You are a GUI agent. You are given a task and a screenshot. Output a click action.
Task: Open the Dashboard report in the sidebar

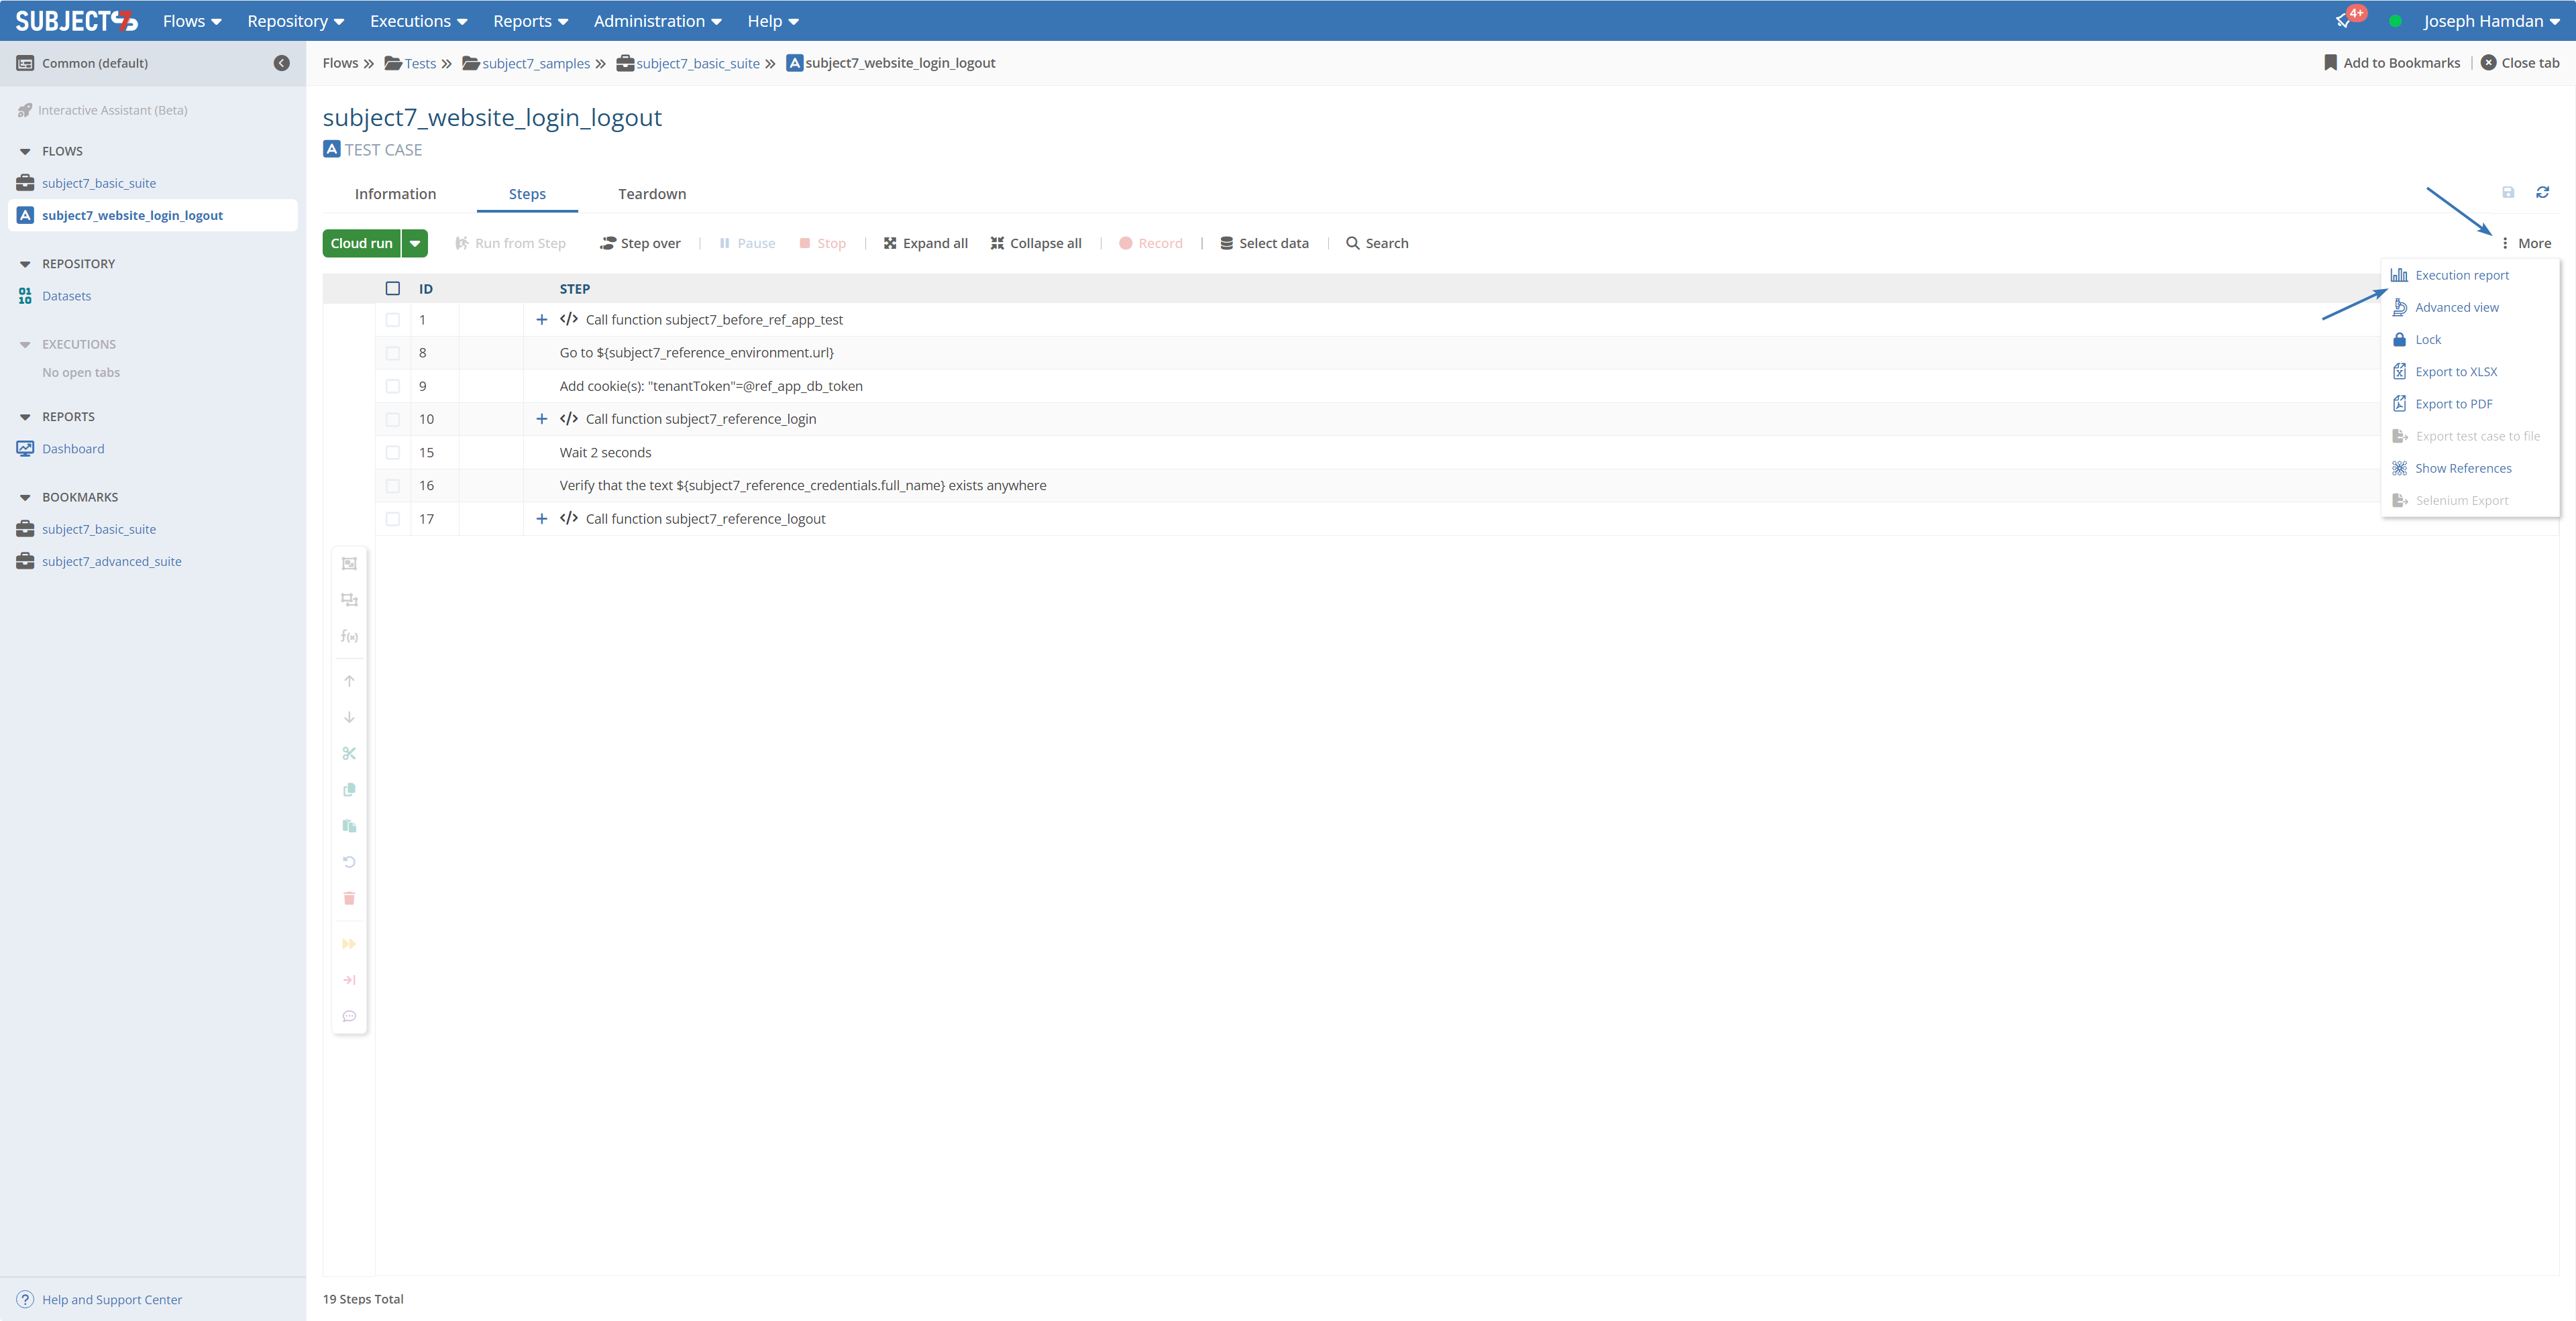73,449
